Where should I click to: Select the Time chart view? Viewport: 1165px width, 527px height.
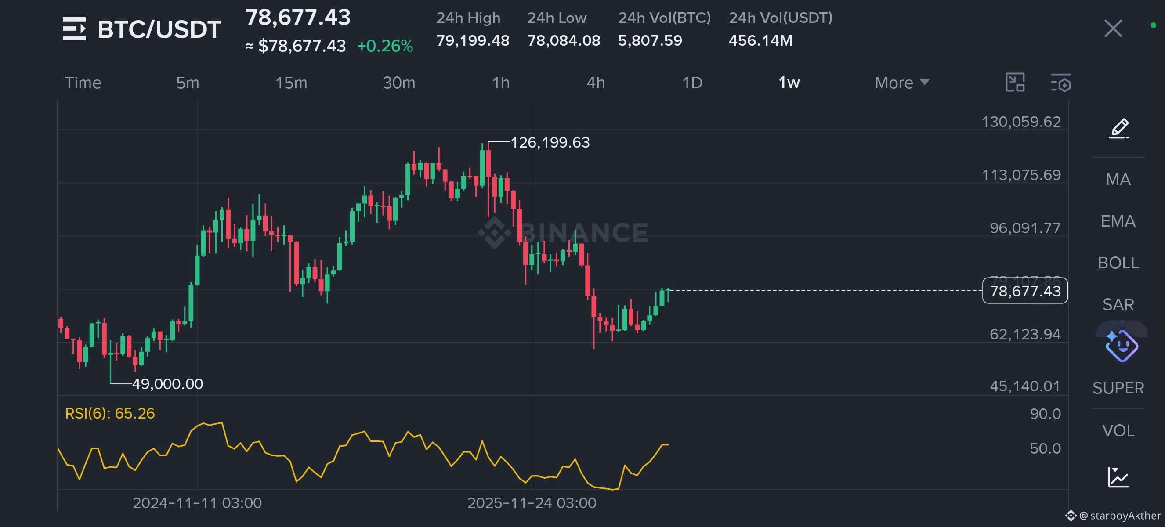(83, 83)
